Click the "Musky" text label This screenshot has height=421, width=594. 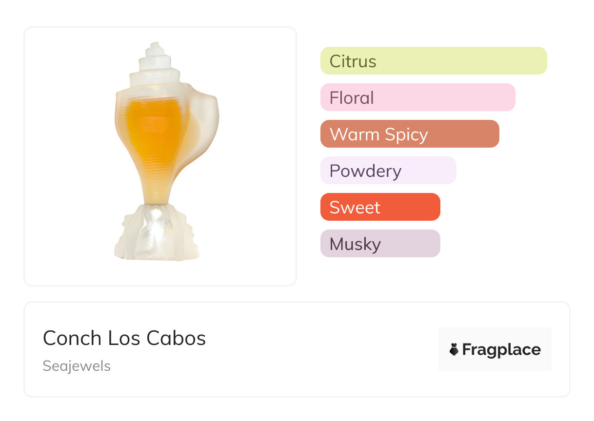tap(355, 244)
